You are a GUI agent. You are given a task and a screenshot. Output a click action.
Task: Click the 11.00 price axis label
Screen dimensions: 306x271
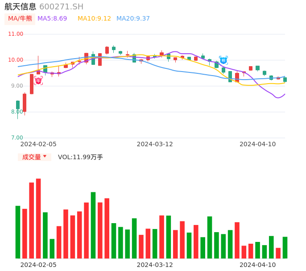click(16, 34)
